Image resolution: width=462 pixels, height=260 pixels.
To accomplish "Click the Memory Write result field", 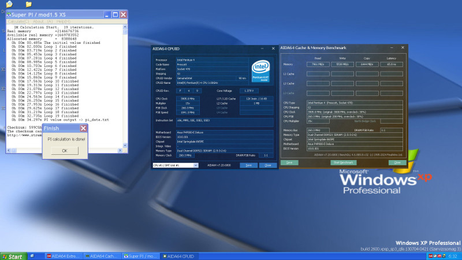I will [342, 64].
